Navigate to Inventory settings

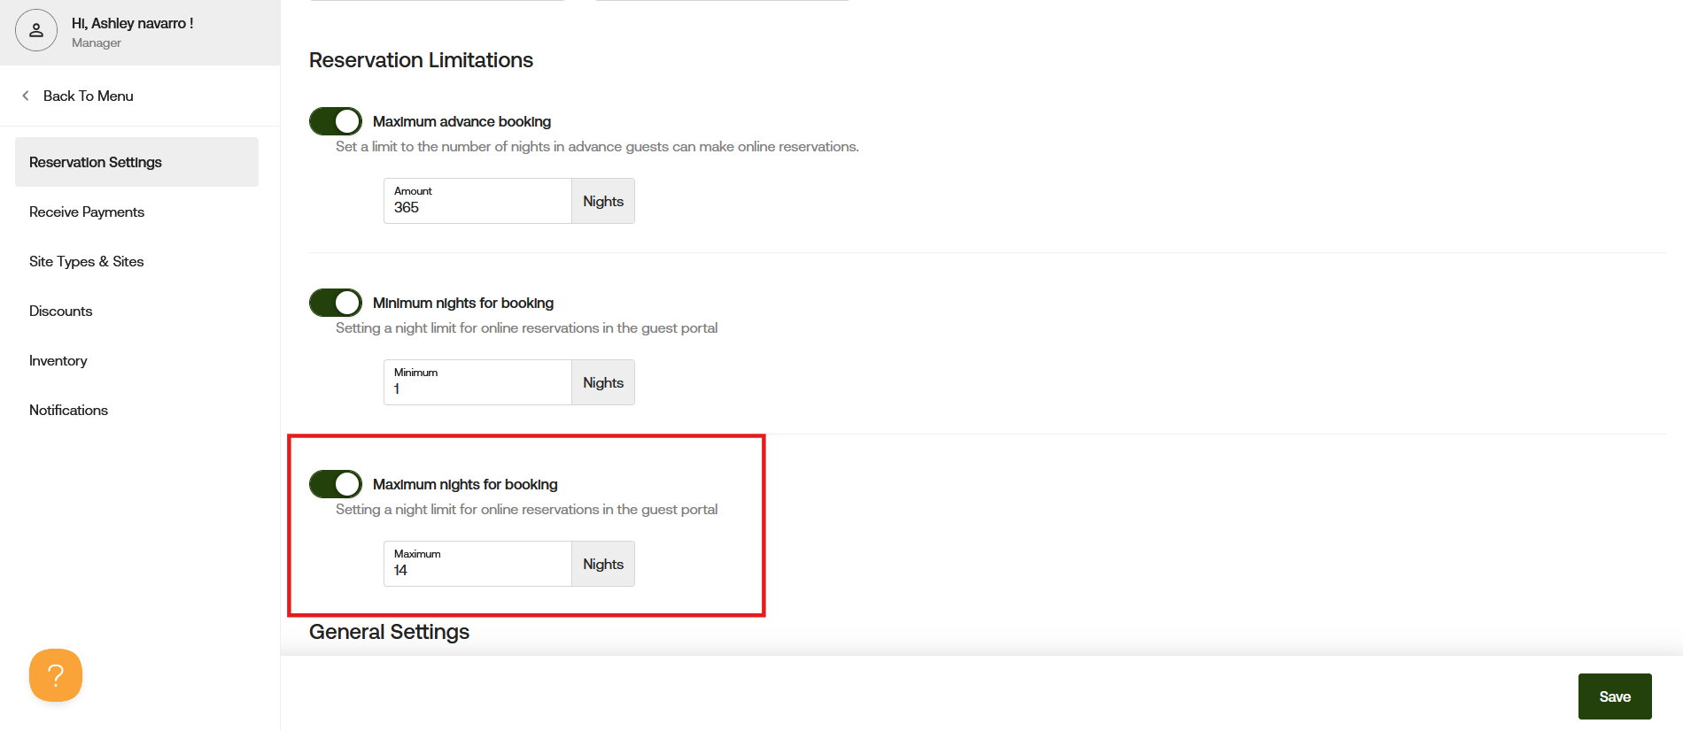[58, 360]
